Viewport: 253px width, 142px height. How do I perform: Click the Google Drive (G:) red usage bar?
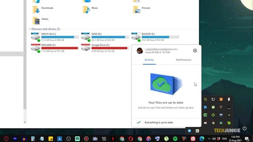(x=110, y=48)
